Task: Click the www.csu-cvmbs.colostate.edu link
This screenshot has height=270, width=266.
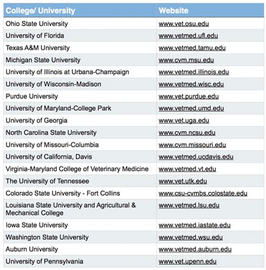Action: (203, 193)
